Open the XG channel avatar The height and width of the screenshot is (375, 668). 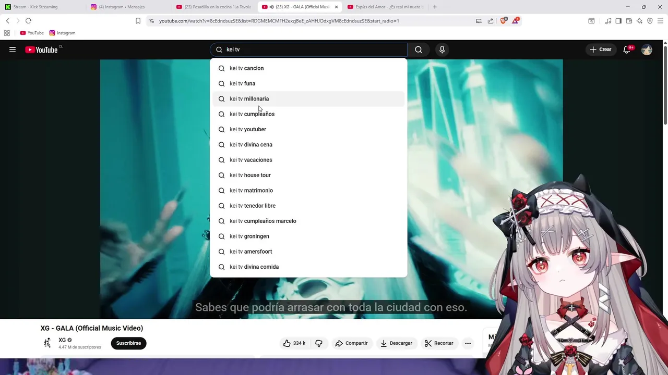[x=47, y=343]
